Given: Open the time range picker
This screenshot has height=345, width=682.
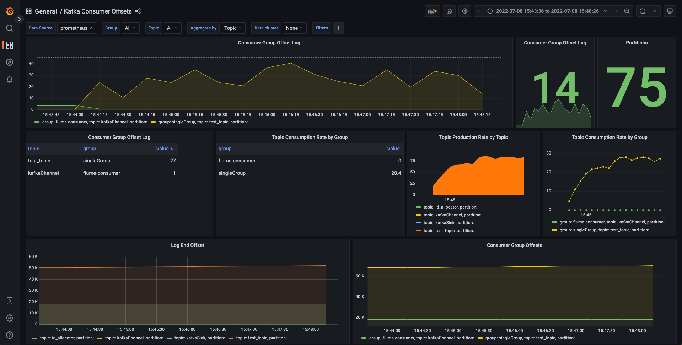Looking at the screenshot, I should [x=547, y=11].
